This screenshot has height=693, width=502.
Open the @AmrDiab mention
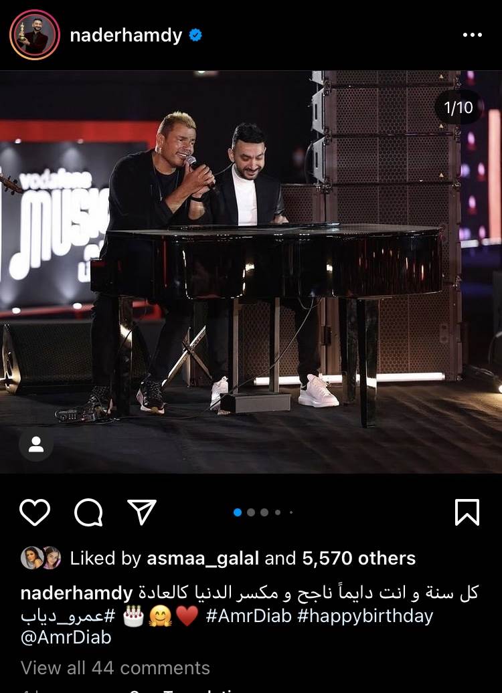point(66,637)
